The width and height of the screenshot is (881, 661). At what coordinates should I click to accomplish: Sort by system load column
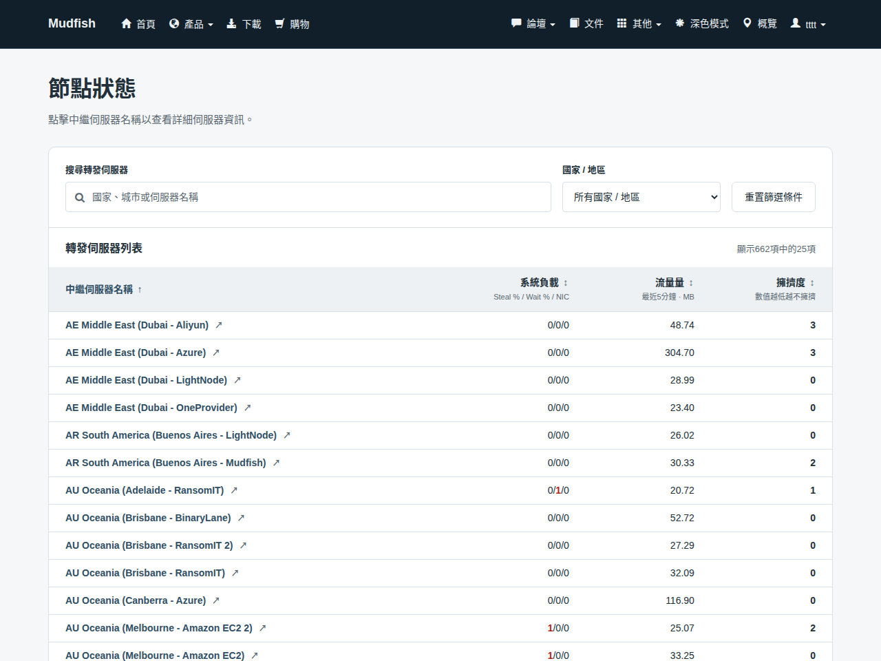pyautogui.click(x=544, y=282)
